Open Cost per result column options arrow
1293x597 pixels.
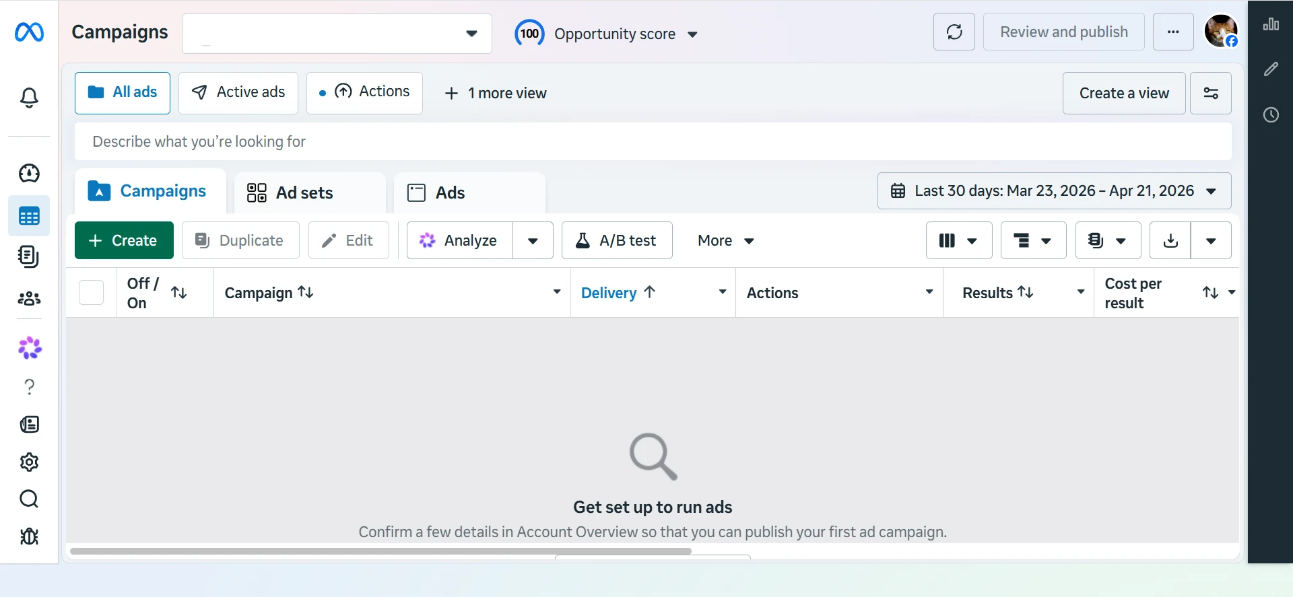[1232, 292]
